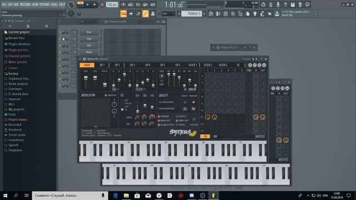Toggle the Browser view toolbar icon
Viewport: 356px width, 200px height.
[240, 14]
